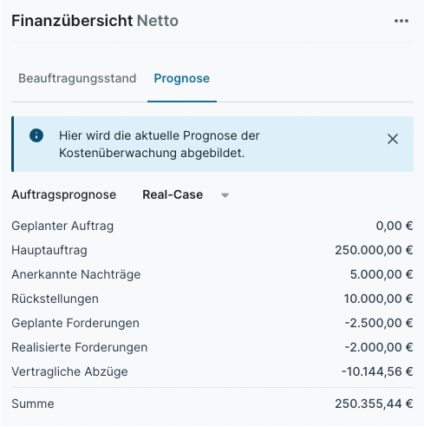Viewport: 424px width, 427px height.
Task: Select the Prognose tab
Action: pyautogui.click(x=181, y=78)
